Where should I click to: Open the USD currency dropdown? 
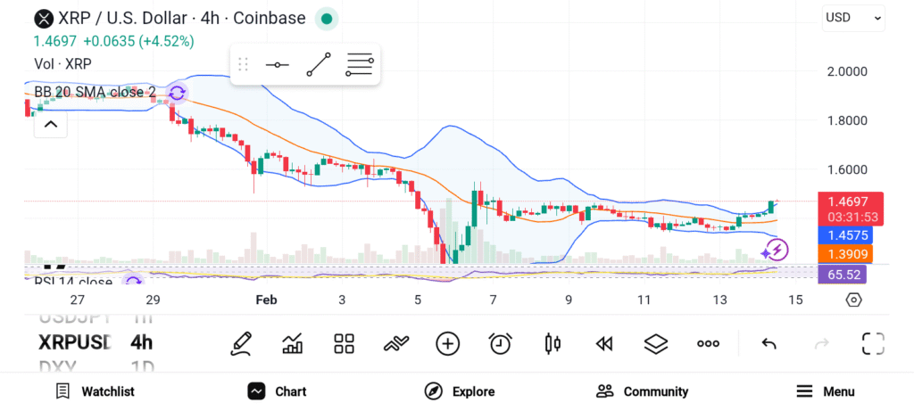pos(853,17)
